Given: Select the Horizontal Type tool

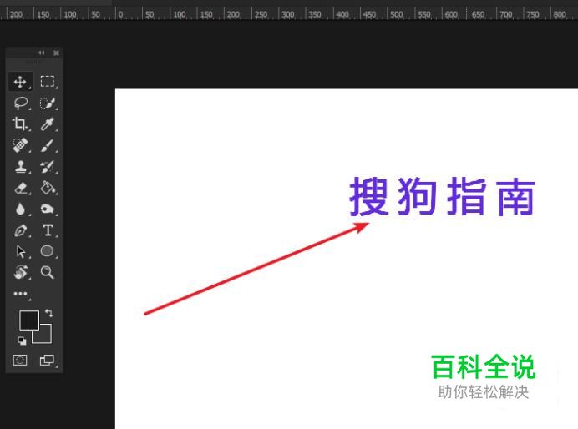Looking at the screenshot, I should coord(48,230).
